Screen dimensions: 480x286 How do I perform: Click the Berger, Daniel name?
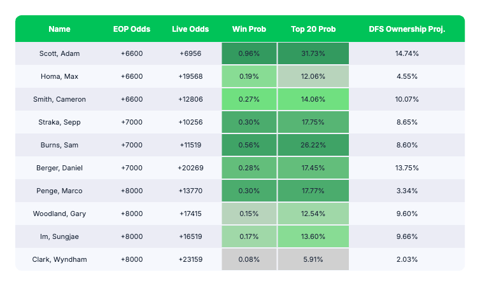click(x=59, y=168)
